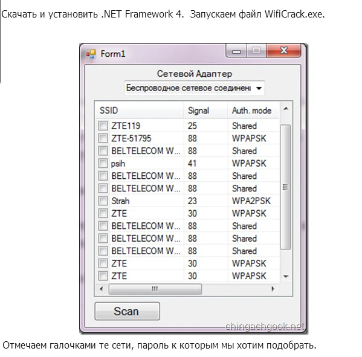Click WPAPSK auth cell in psih row
This screenshot has height=357, width=362.
249,164
